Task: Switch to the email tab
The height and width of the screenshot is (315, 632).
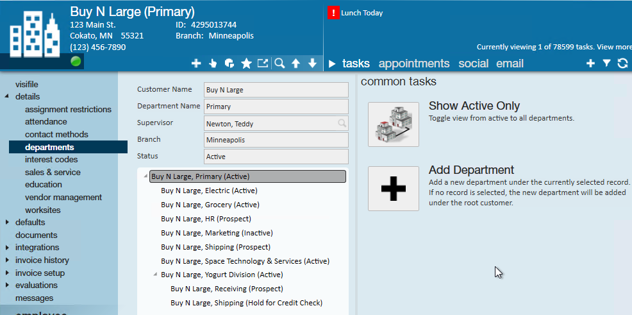Action: pos(510,64)
